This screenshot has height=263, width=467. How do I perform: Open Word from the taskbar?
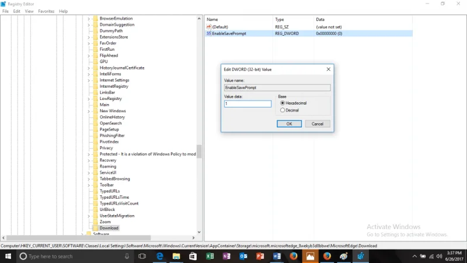[x=277, y=257]
